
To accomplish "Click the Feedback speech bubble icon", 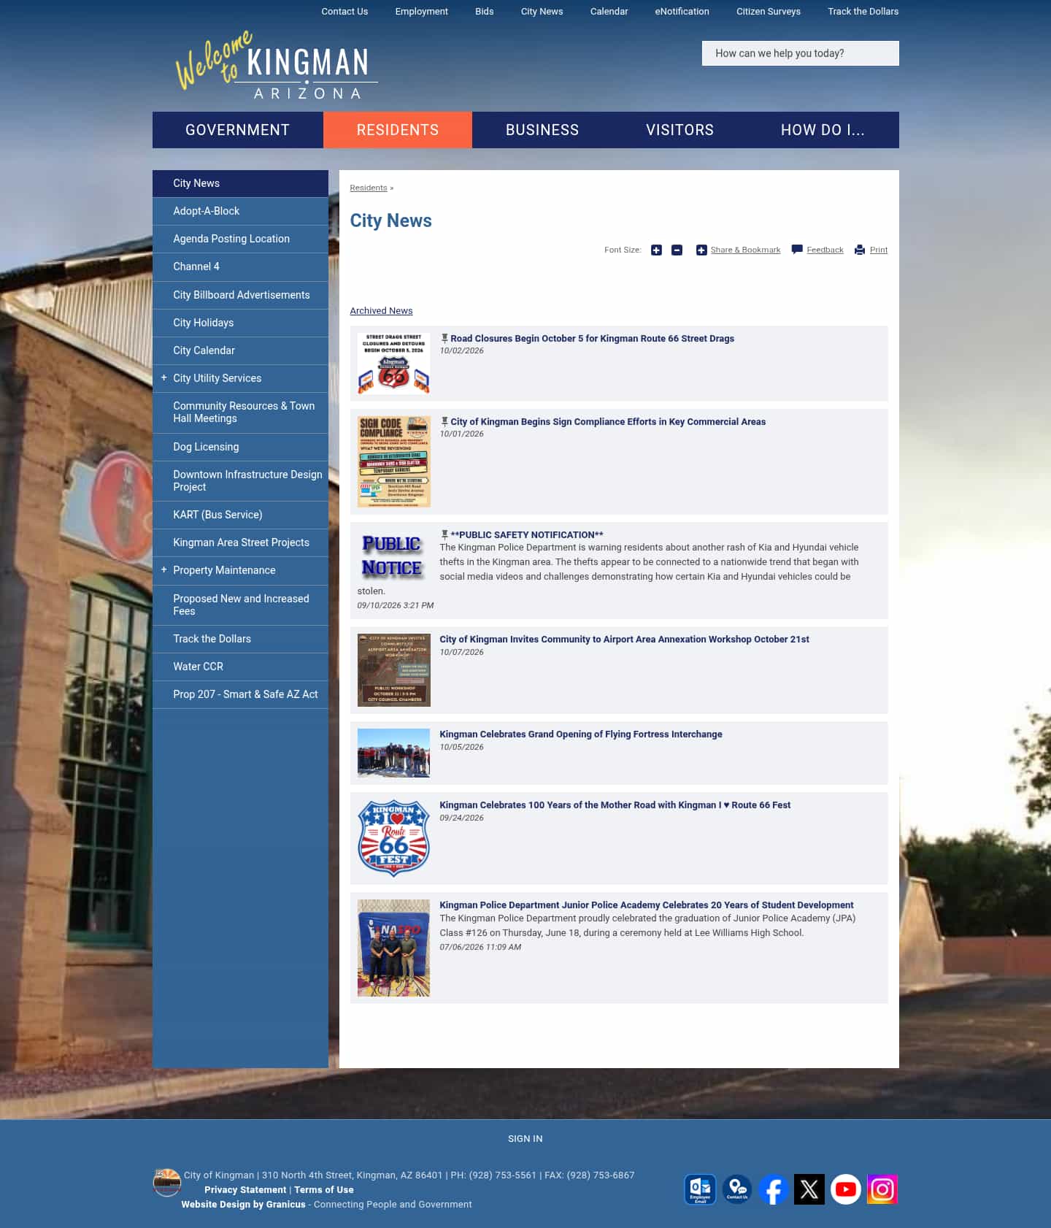I will [x=797, y=250].
